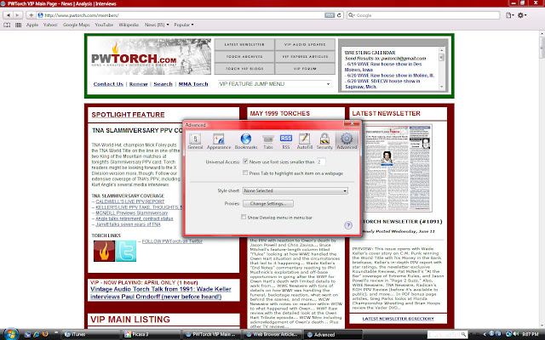Open the Windows Start button

click(x=11, y=334)
